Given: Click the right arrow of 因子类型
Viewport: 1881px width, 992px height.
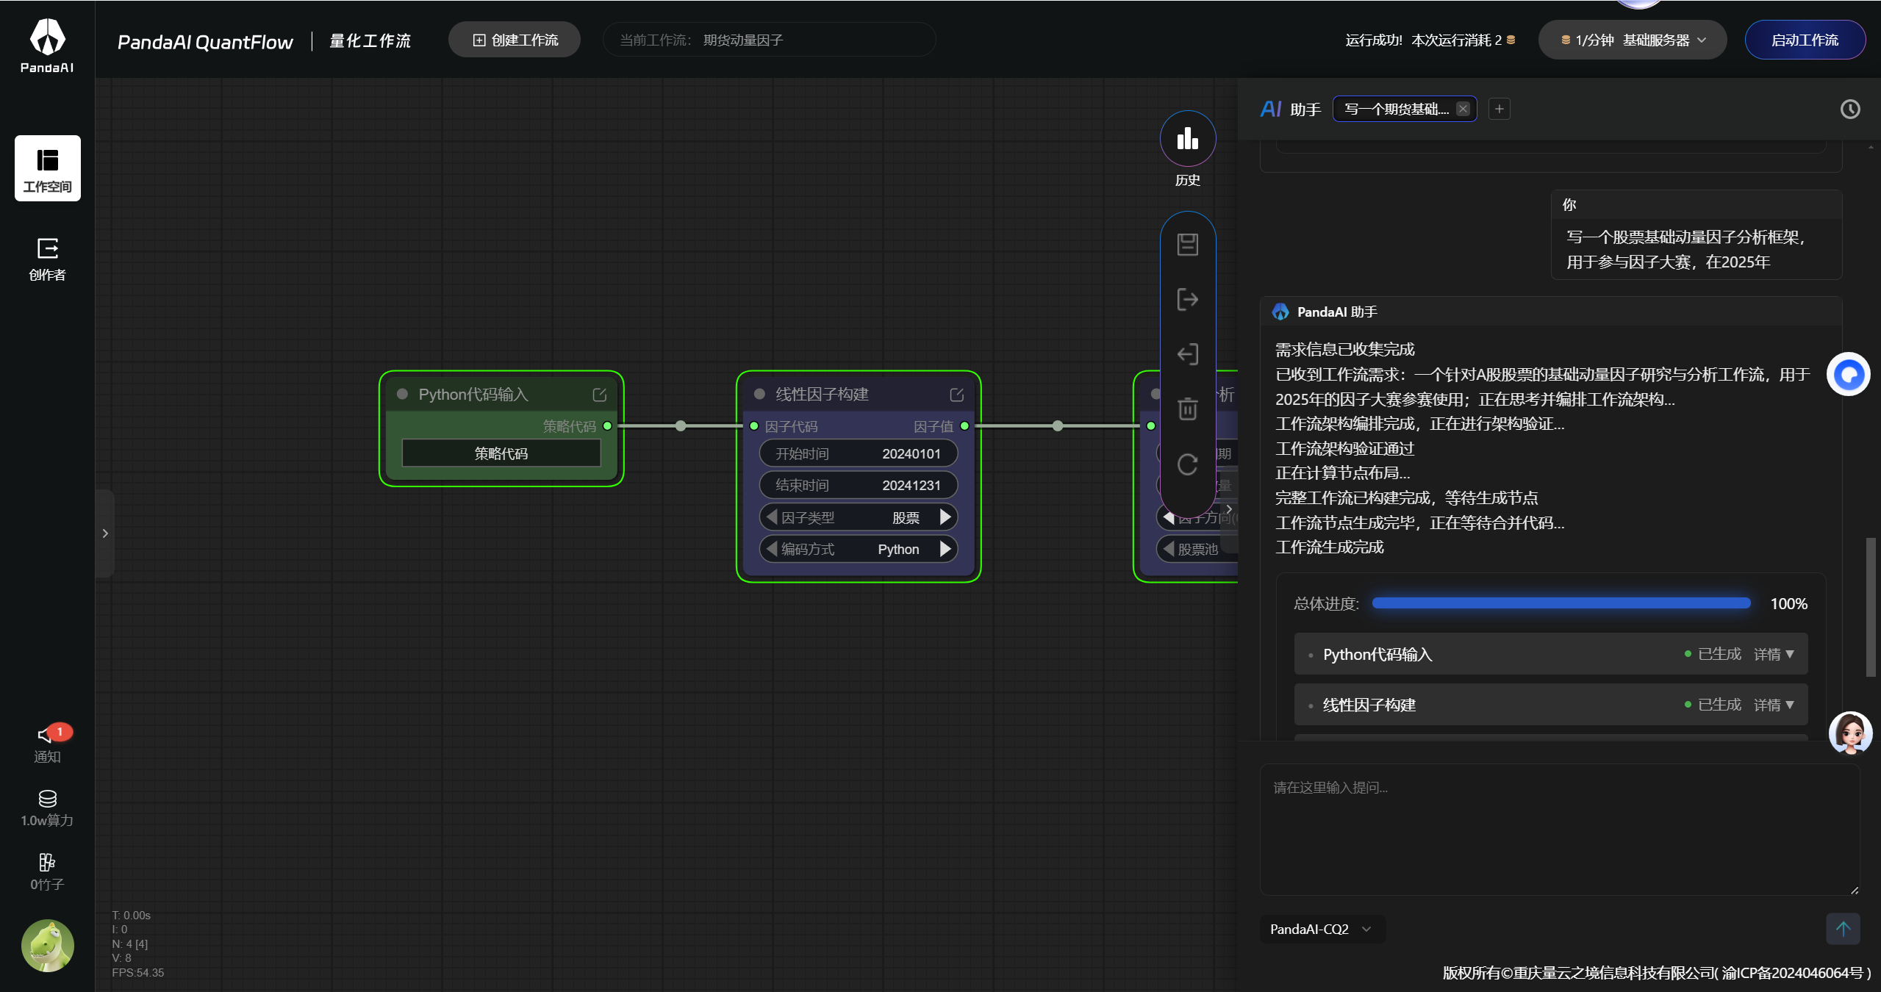Looking at the screenshot, I should click(945, 517).
